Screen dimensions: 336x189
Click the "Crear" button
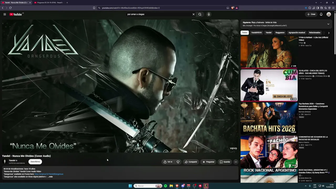click(311, 14)
